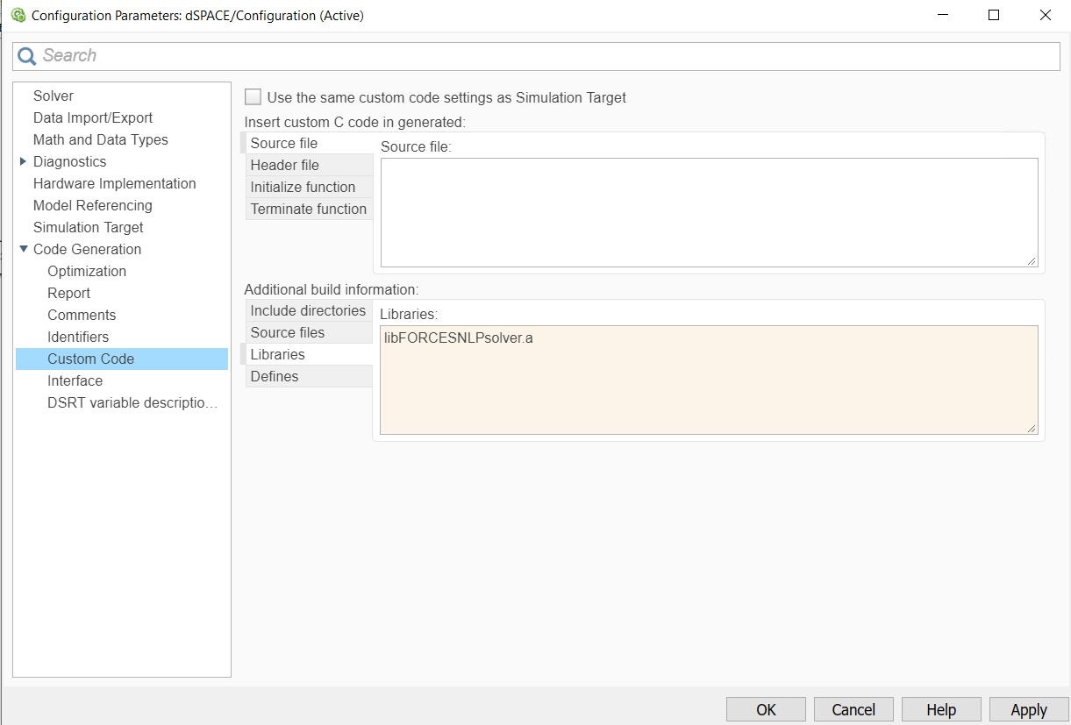Click the Libraries text field
The height and width of the screenshot is (725, 1071).
(x=709, y=380)
